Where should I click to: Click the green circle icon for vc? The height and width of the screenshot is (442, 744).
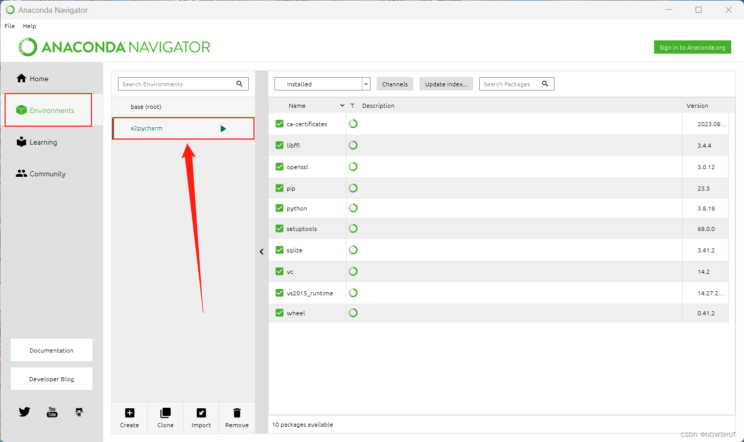[x=353, y=271]
